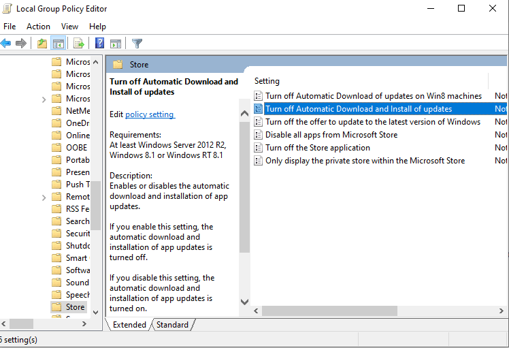The image size is (509, 348).
Task: Click the tree pane vertical scrollbar thumb
Action: (95, 206)
